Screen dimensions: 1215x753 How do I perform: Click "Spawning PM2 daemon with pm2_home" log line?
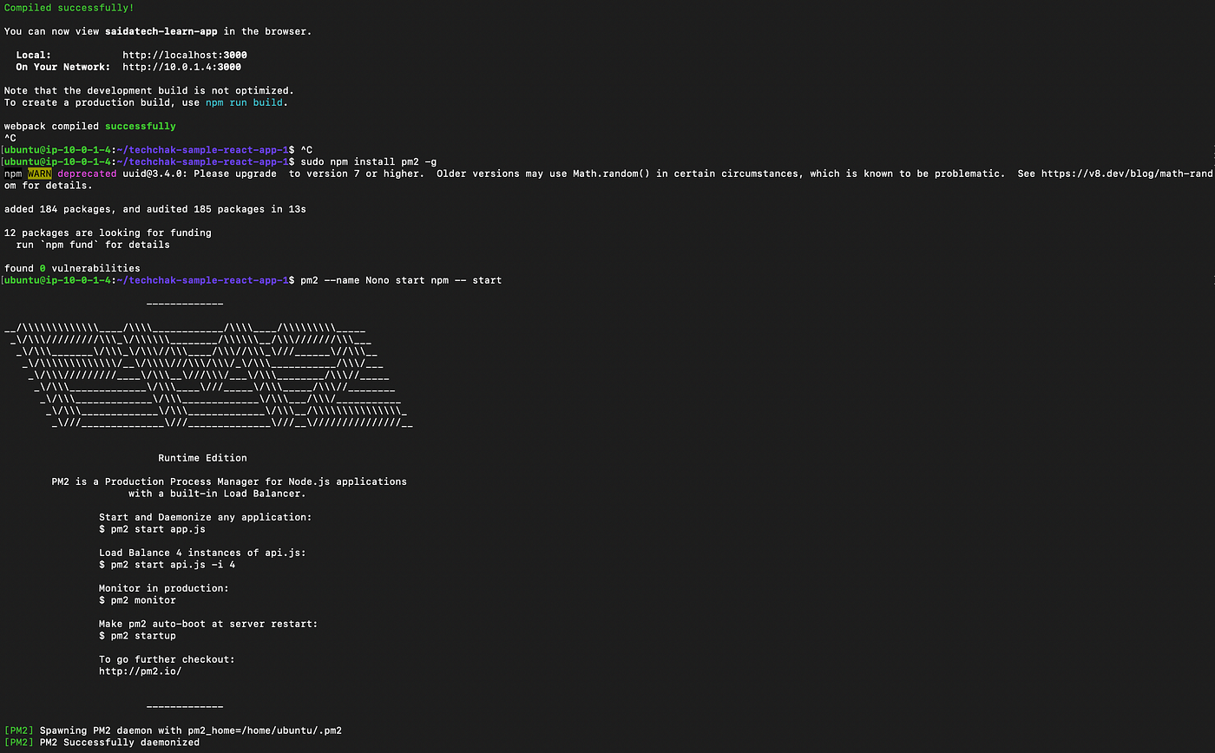[x=173, y=730]
